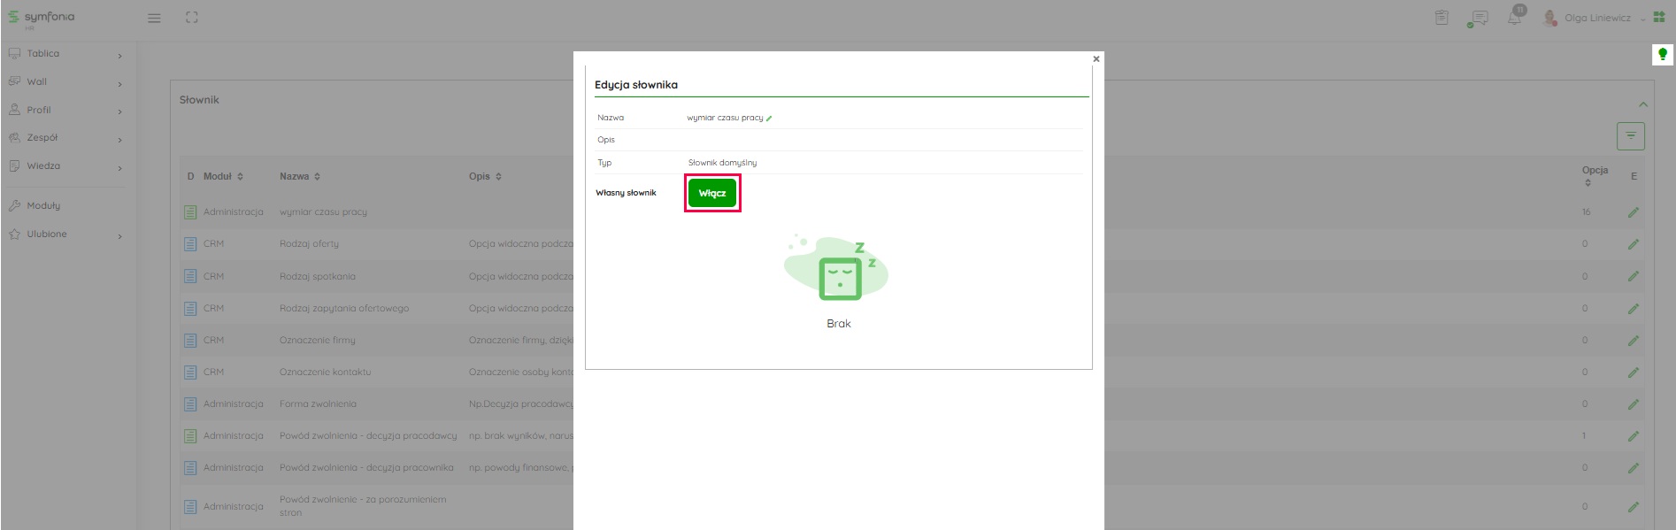Sort the table by Nazwa column
This screenshot has height=530, width=1676.
pyautogui.click(x=300, y=177)
